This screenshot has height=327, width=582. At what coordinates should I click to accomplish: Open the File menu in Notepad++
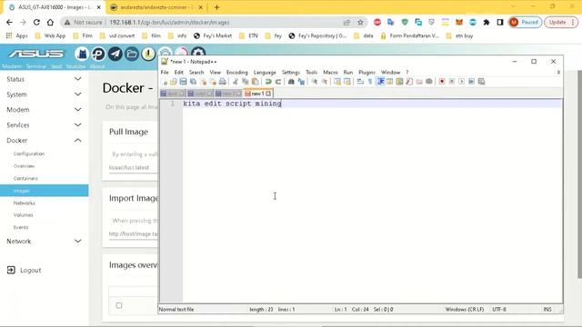click(165, 73)
